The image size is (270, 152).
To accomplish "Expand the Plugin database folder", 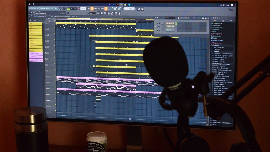I will tap(217, 41).
